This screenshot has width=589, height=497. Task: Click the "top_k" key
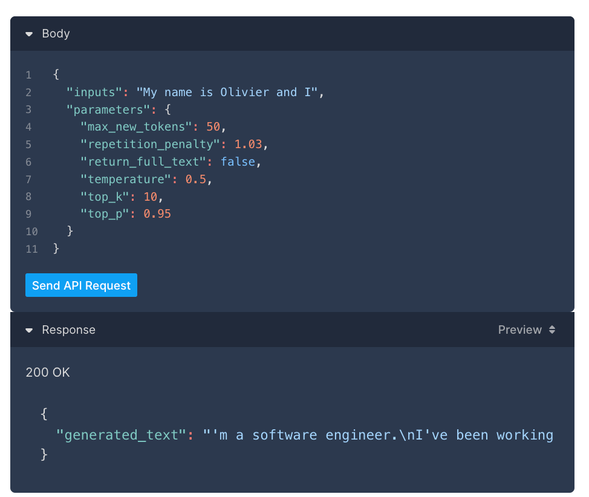point(105,197)
